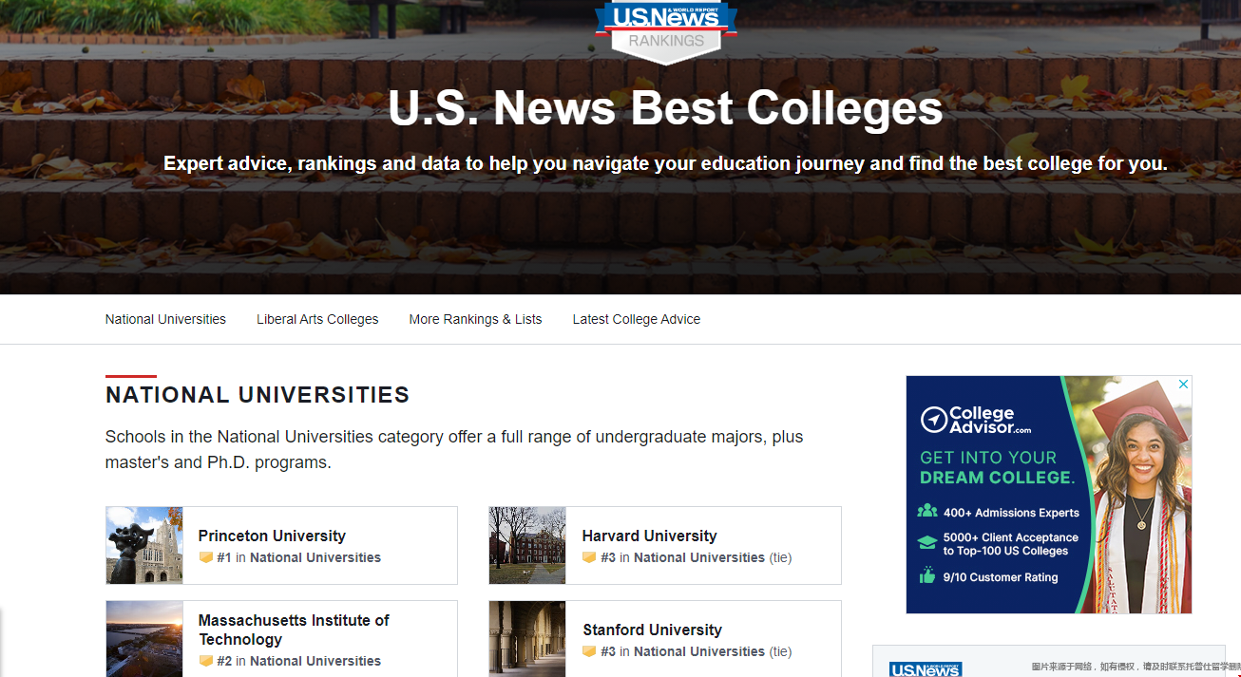Click '5000+ Client Acceptance' ad text
The width and height of the screenshot is (1241, 677).
click(1011, 544)
